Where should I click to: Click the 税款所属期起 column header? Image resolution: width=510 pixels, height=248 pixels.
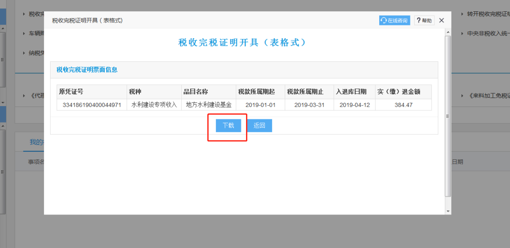point(261,92)
